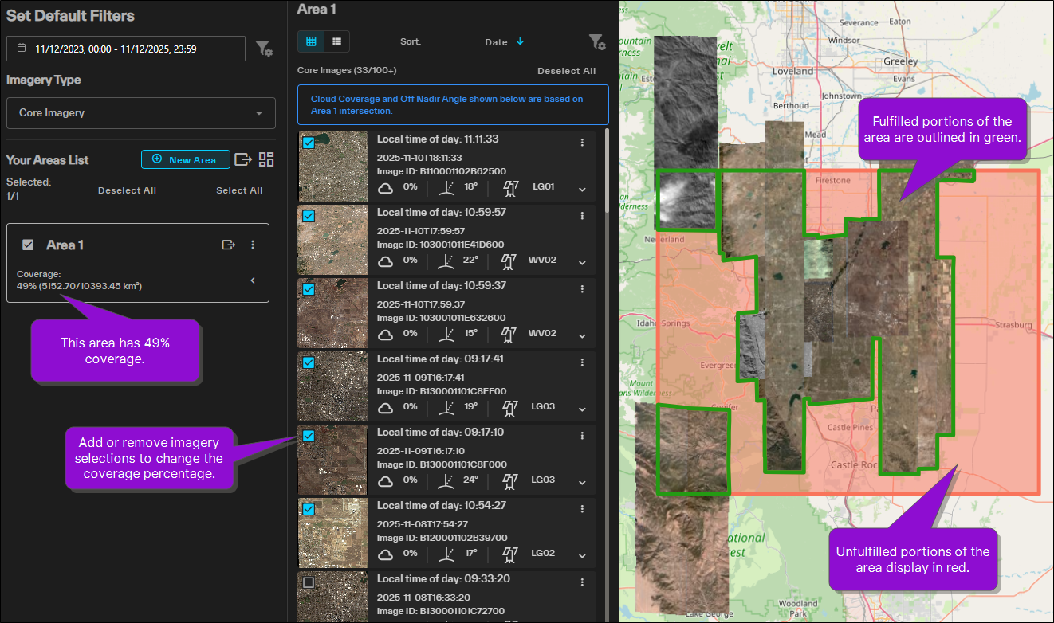The image size is (1054, 623).
Task: Open options menu for image B130001101C8EF00
Action: coord(582,362)
